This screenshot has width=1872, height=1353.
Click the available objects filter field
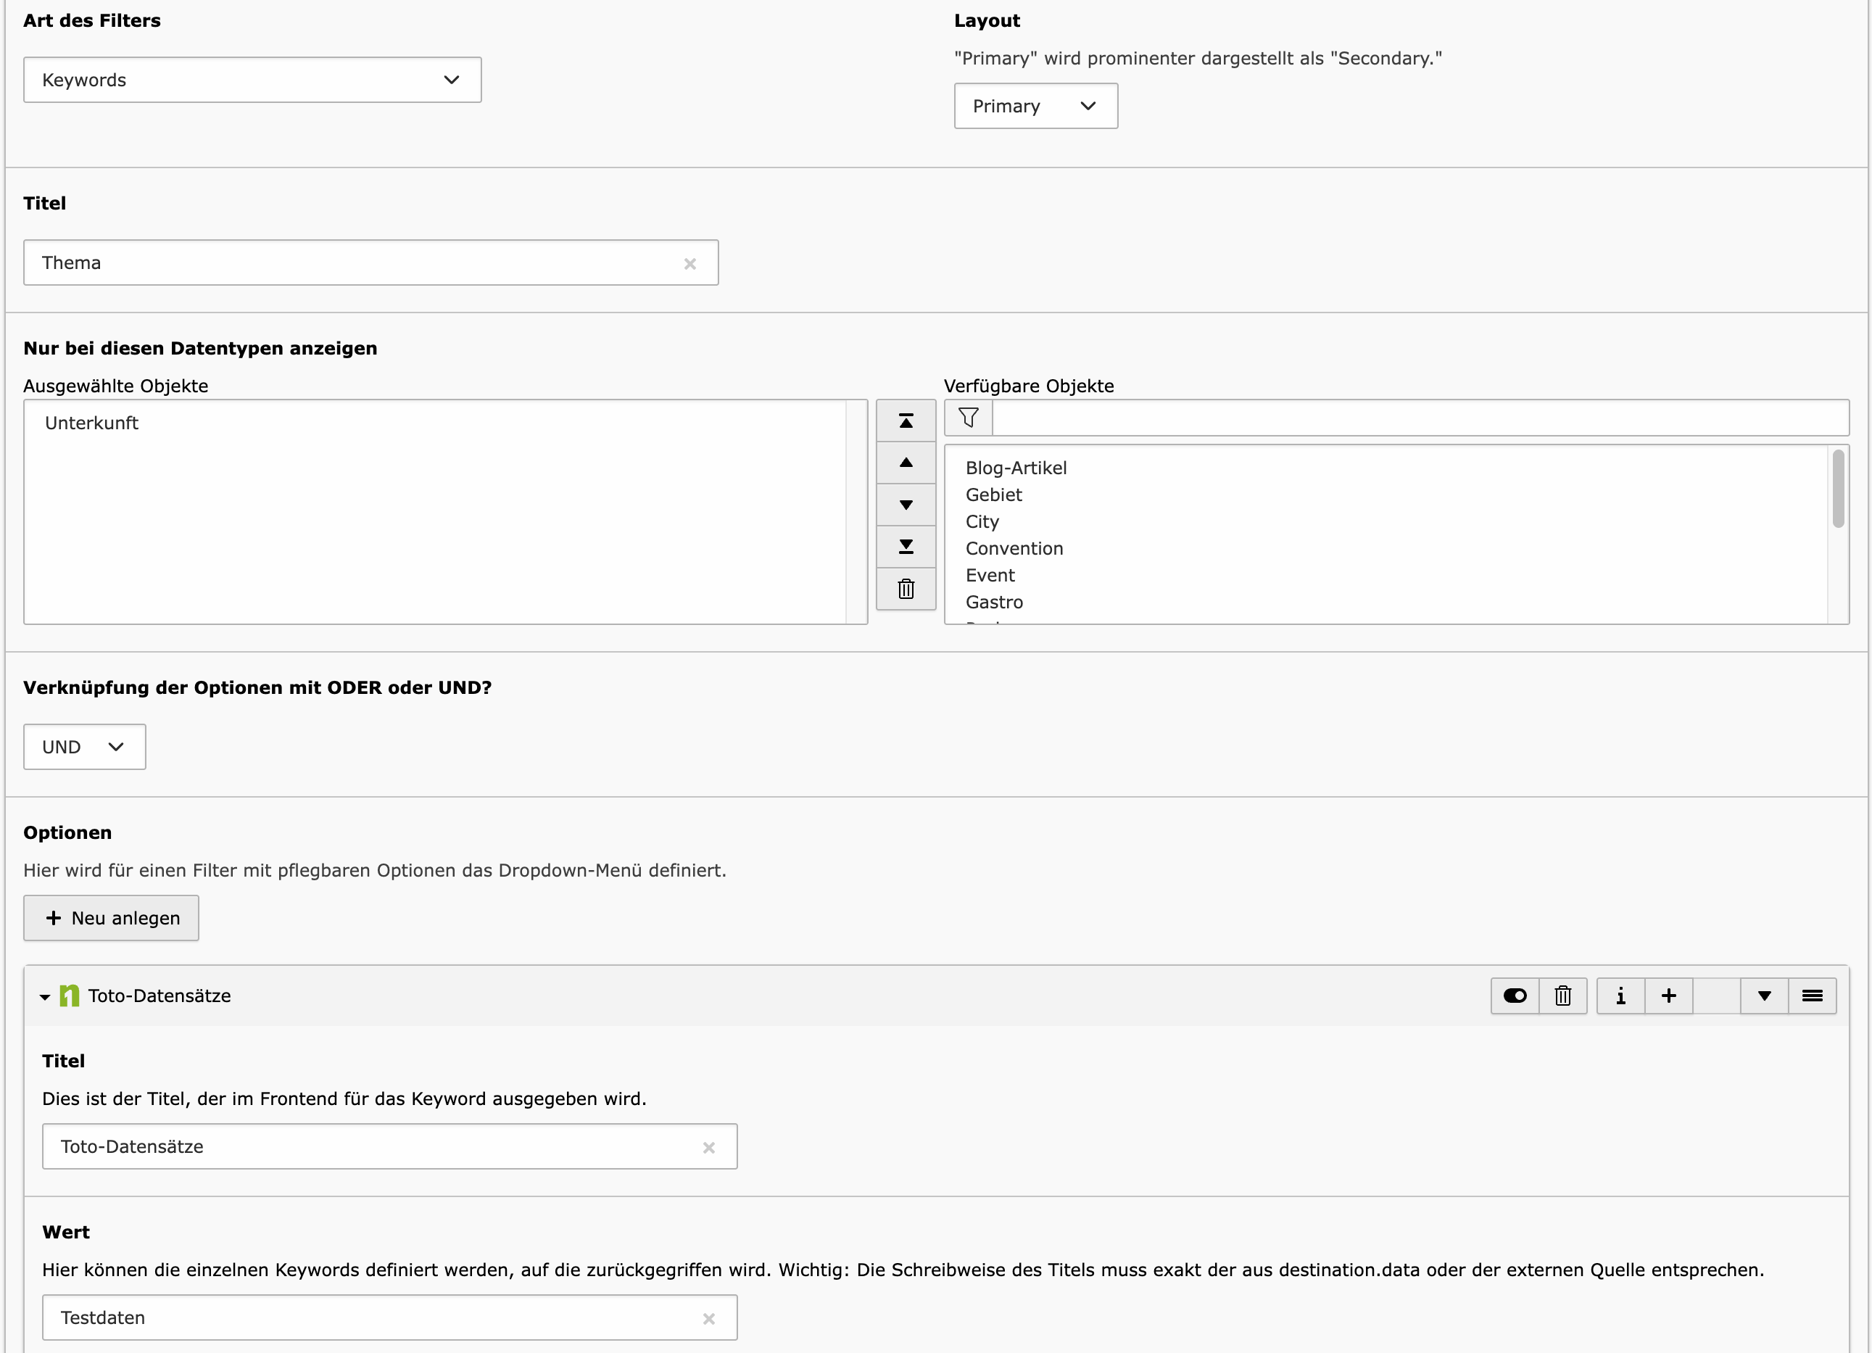point(1419,418)
